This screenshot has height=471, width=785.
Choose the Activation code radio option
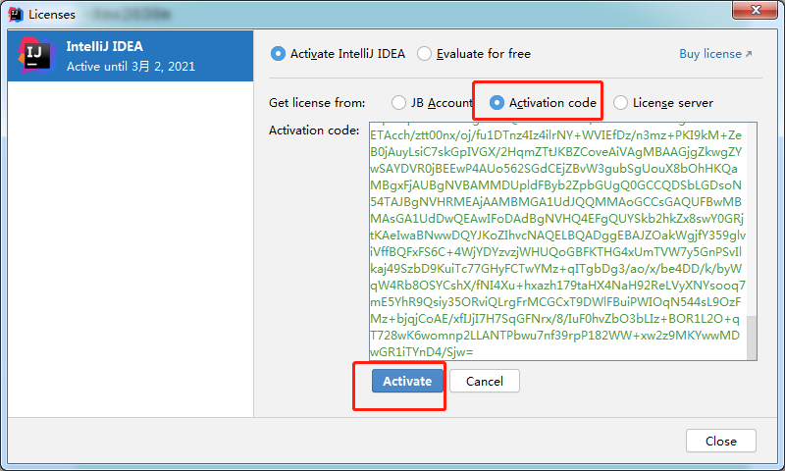(497, 102)
